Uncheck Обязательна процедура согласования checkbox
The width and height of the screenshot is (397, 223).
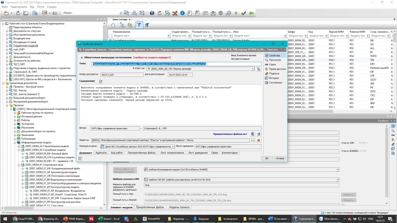pos(82,58)
